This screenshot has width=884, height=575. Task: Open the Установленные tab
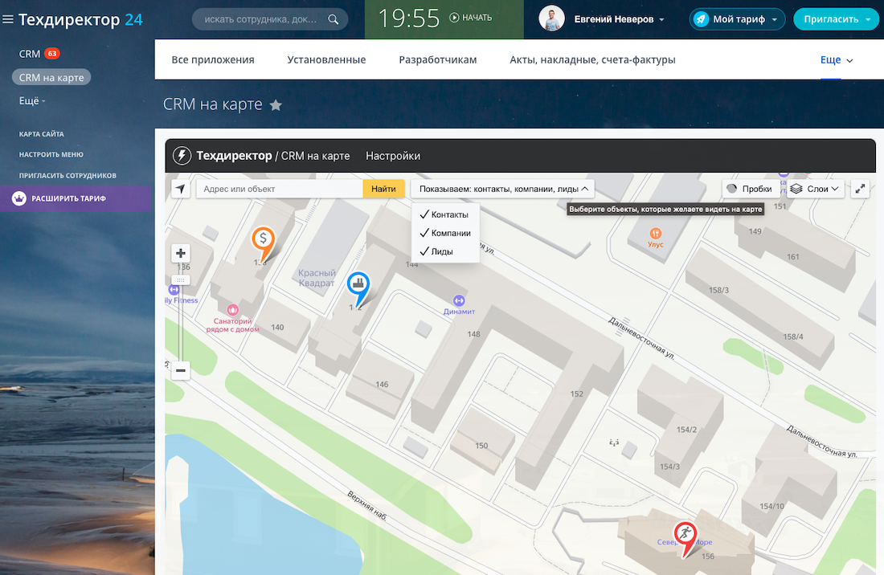[x=326, y=59]
